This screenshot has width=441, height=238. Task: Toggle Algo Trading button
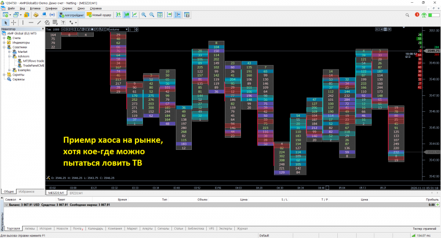pos(72,15)
